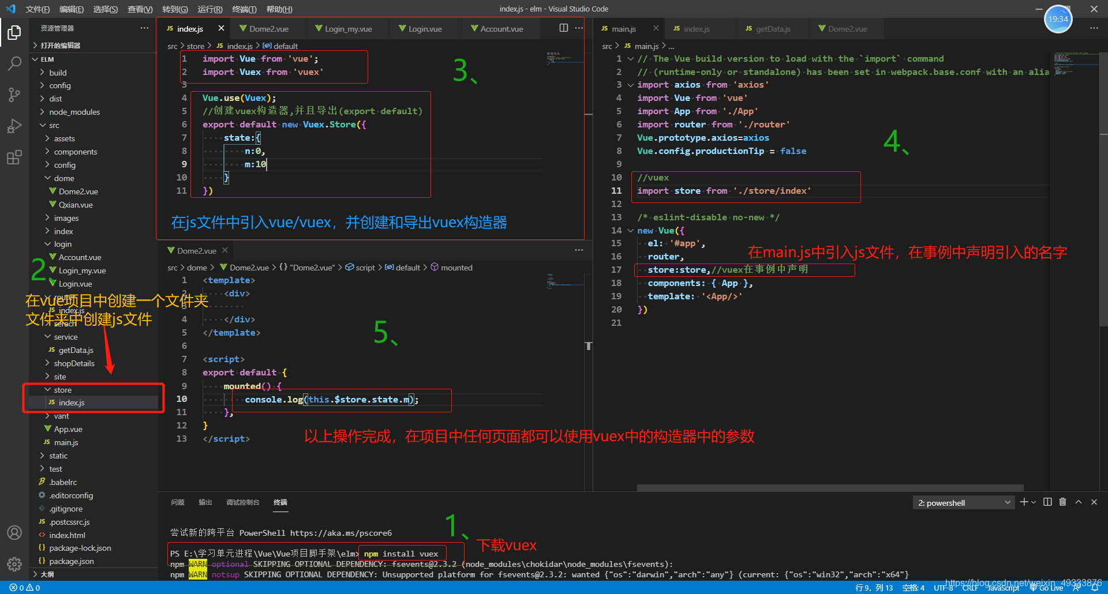Switch to the Account.vue tab
This screenshot has width=1108, height=594.
(501, 29)
